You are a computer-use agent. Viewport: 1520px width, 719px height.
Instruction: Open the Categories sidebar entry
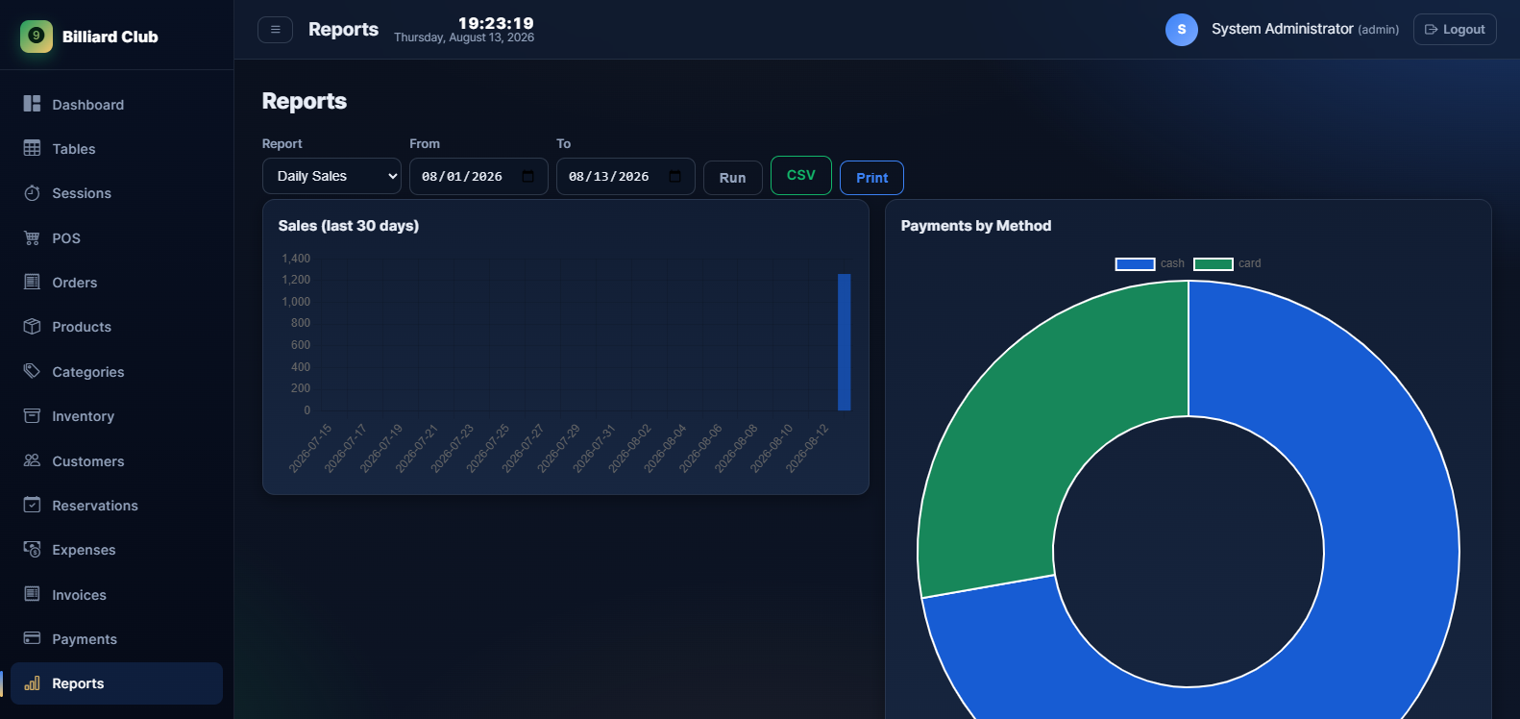coord(116,371)
